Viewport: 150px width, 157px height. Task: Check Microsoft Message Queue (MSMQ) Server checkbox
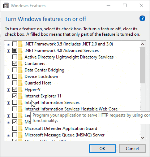(x=14, y=135)
